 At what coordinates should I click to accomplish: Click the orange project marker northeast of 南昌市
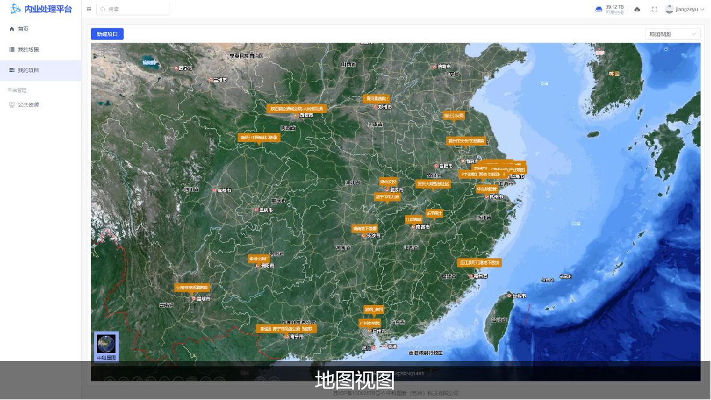point(434,213)
